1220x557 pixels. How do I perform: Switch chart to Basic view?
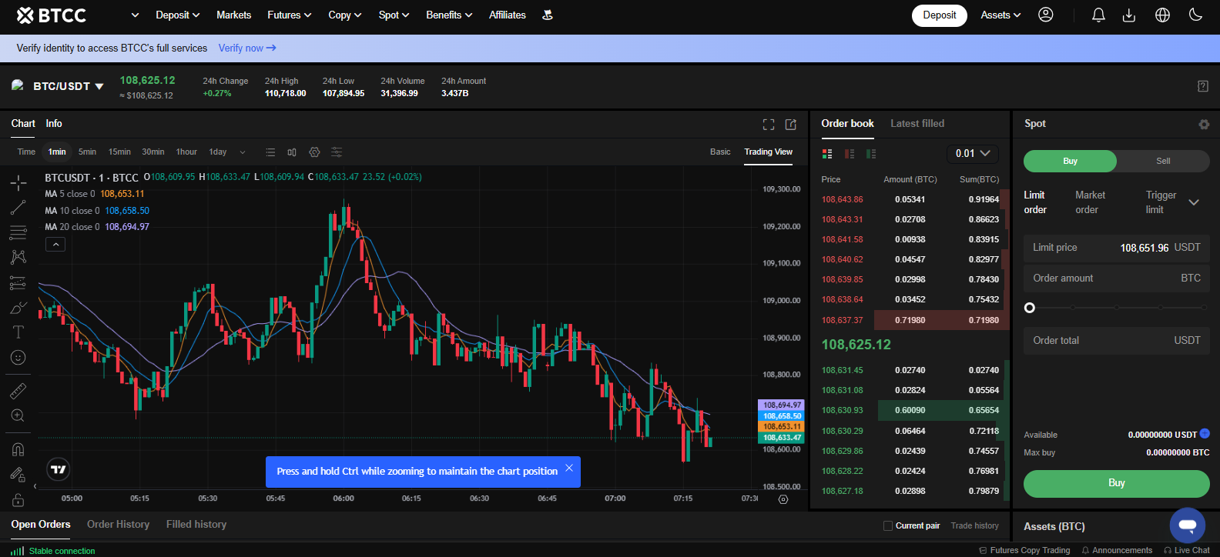(720, 152)
